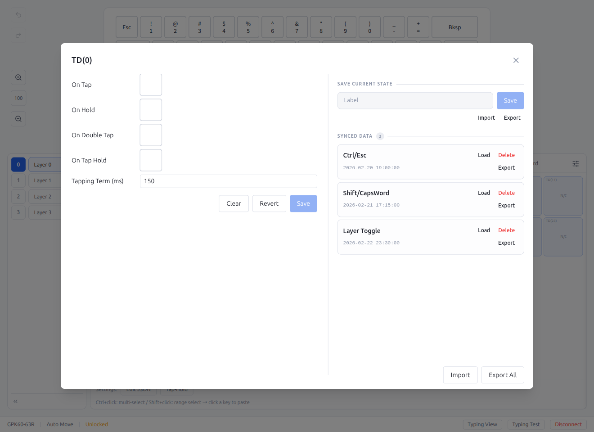The width and height of the screenshot is (594, 432).
Task: Zoom out of the keyboard layout
Action: (x=18, y=118)
